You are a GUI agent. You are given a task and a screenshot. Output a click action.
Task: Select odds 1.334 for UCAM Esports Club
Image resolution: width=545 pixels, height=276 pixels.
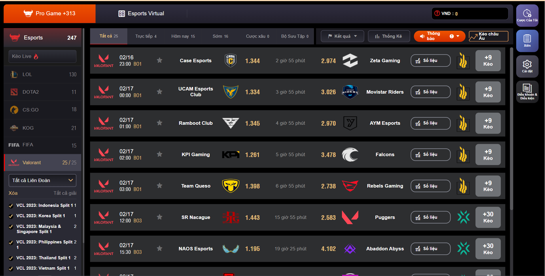pos(252,92)
